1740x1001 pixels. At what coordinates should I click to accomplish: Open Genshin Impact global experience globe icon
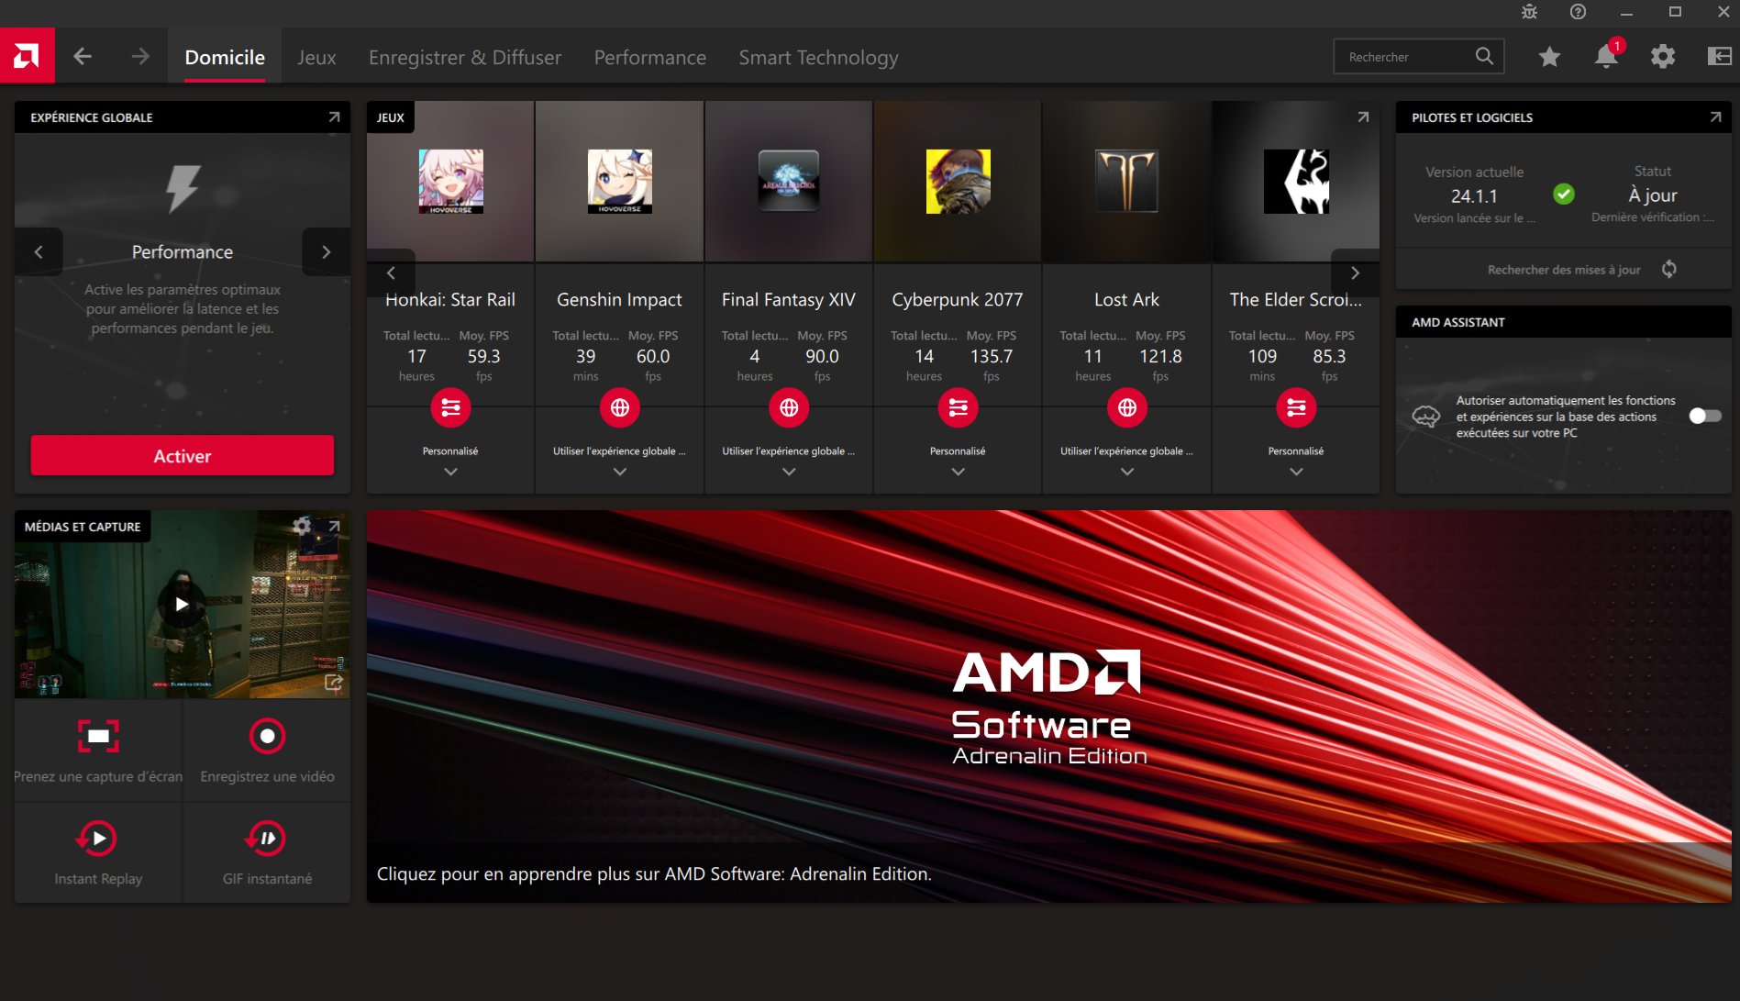pyautogui.click(x=620, y=408)
